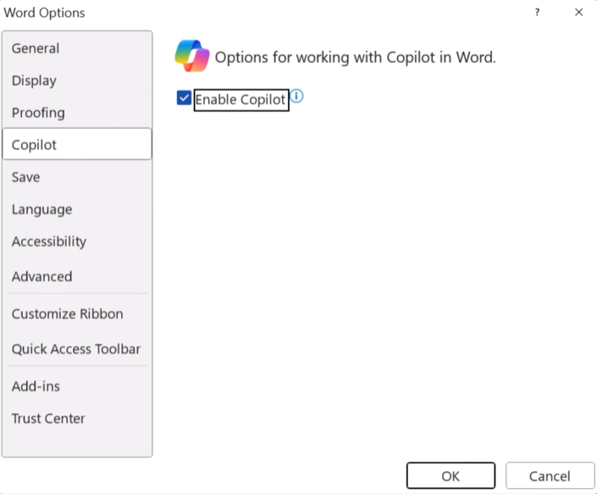The image size is (597, 494).
Task: Select Customize Ribbon in the sidebar
Action: pyautogui.click(x=68, y=314)
